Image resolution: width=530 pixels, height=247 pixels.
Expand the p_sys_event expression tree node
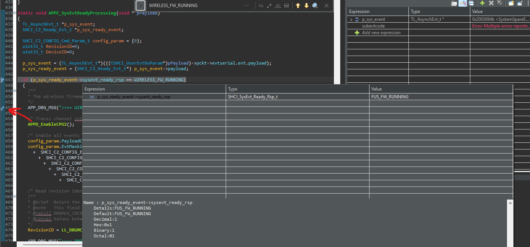point(351,19)
